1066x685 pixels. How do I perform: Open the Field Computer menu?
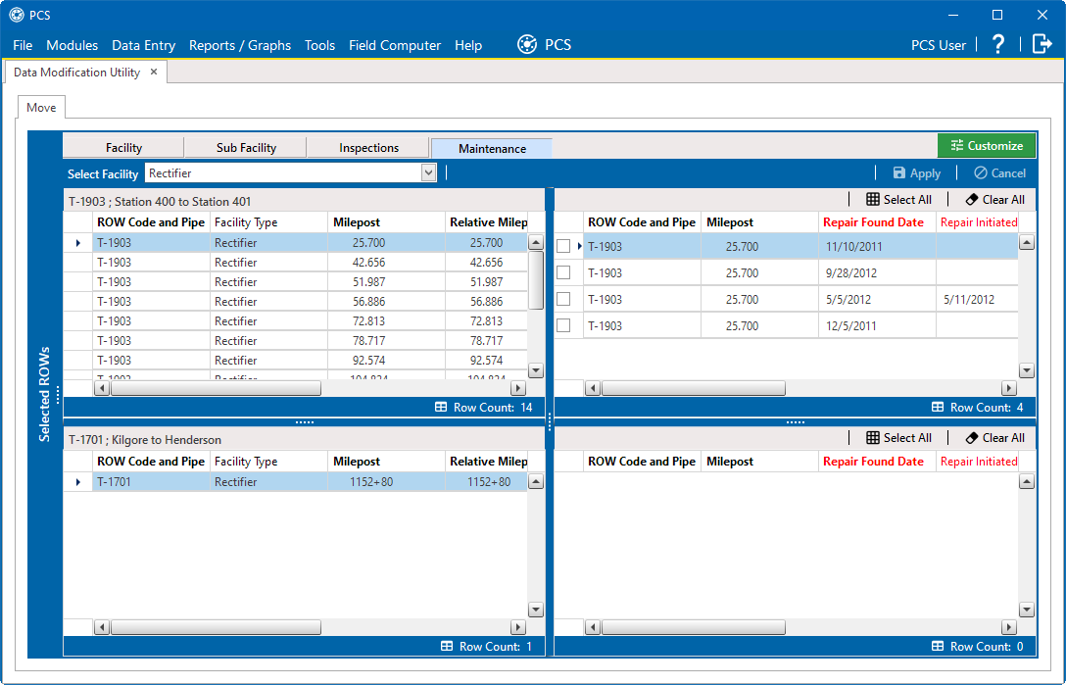(394, 46)
